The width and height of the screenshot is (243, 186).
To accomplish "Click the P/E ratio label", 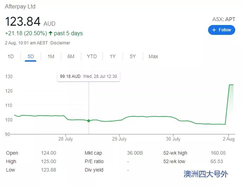I will 94,161.
